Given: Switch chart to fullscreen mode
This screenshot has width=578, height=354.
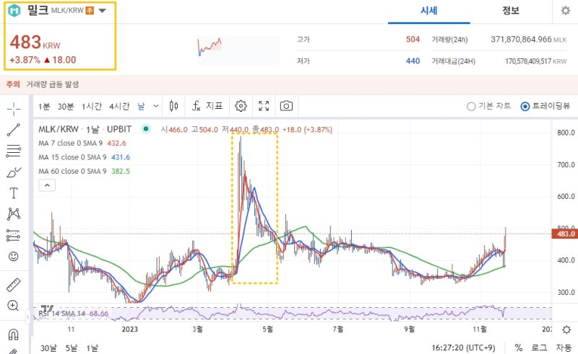Looking at the screenshot, I should point(264,106).
